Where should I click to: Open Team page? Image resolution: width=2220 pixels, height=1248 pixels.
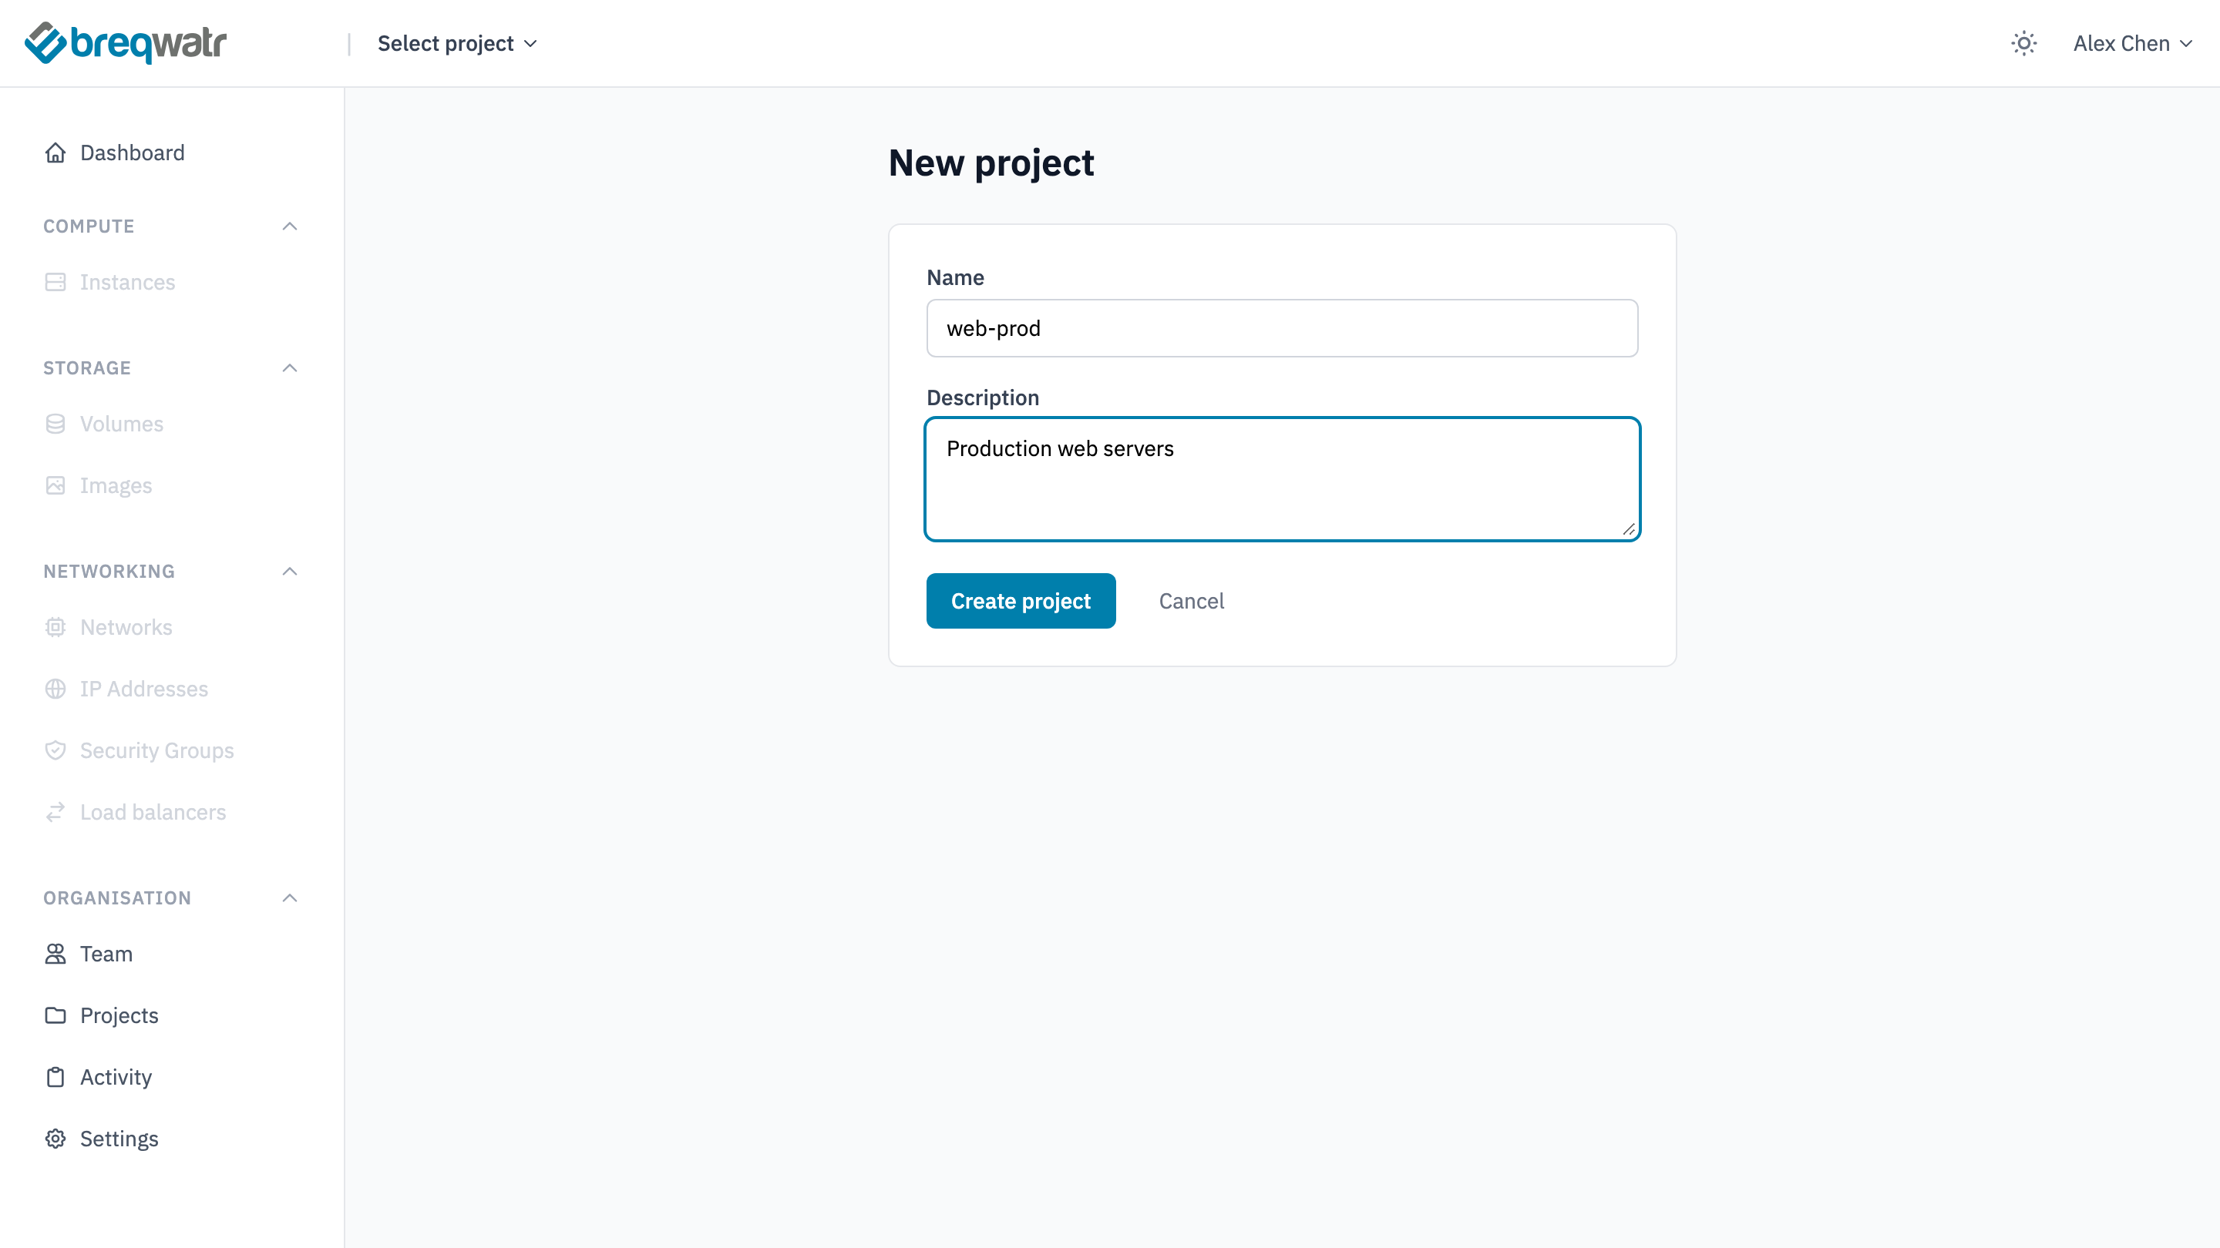tap(106, 954)
